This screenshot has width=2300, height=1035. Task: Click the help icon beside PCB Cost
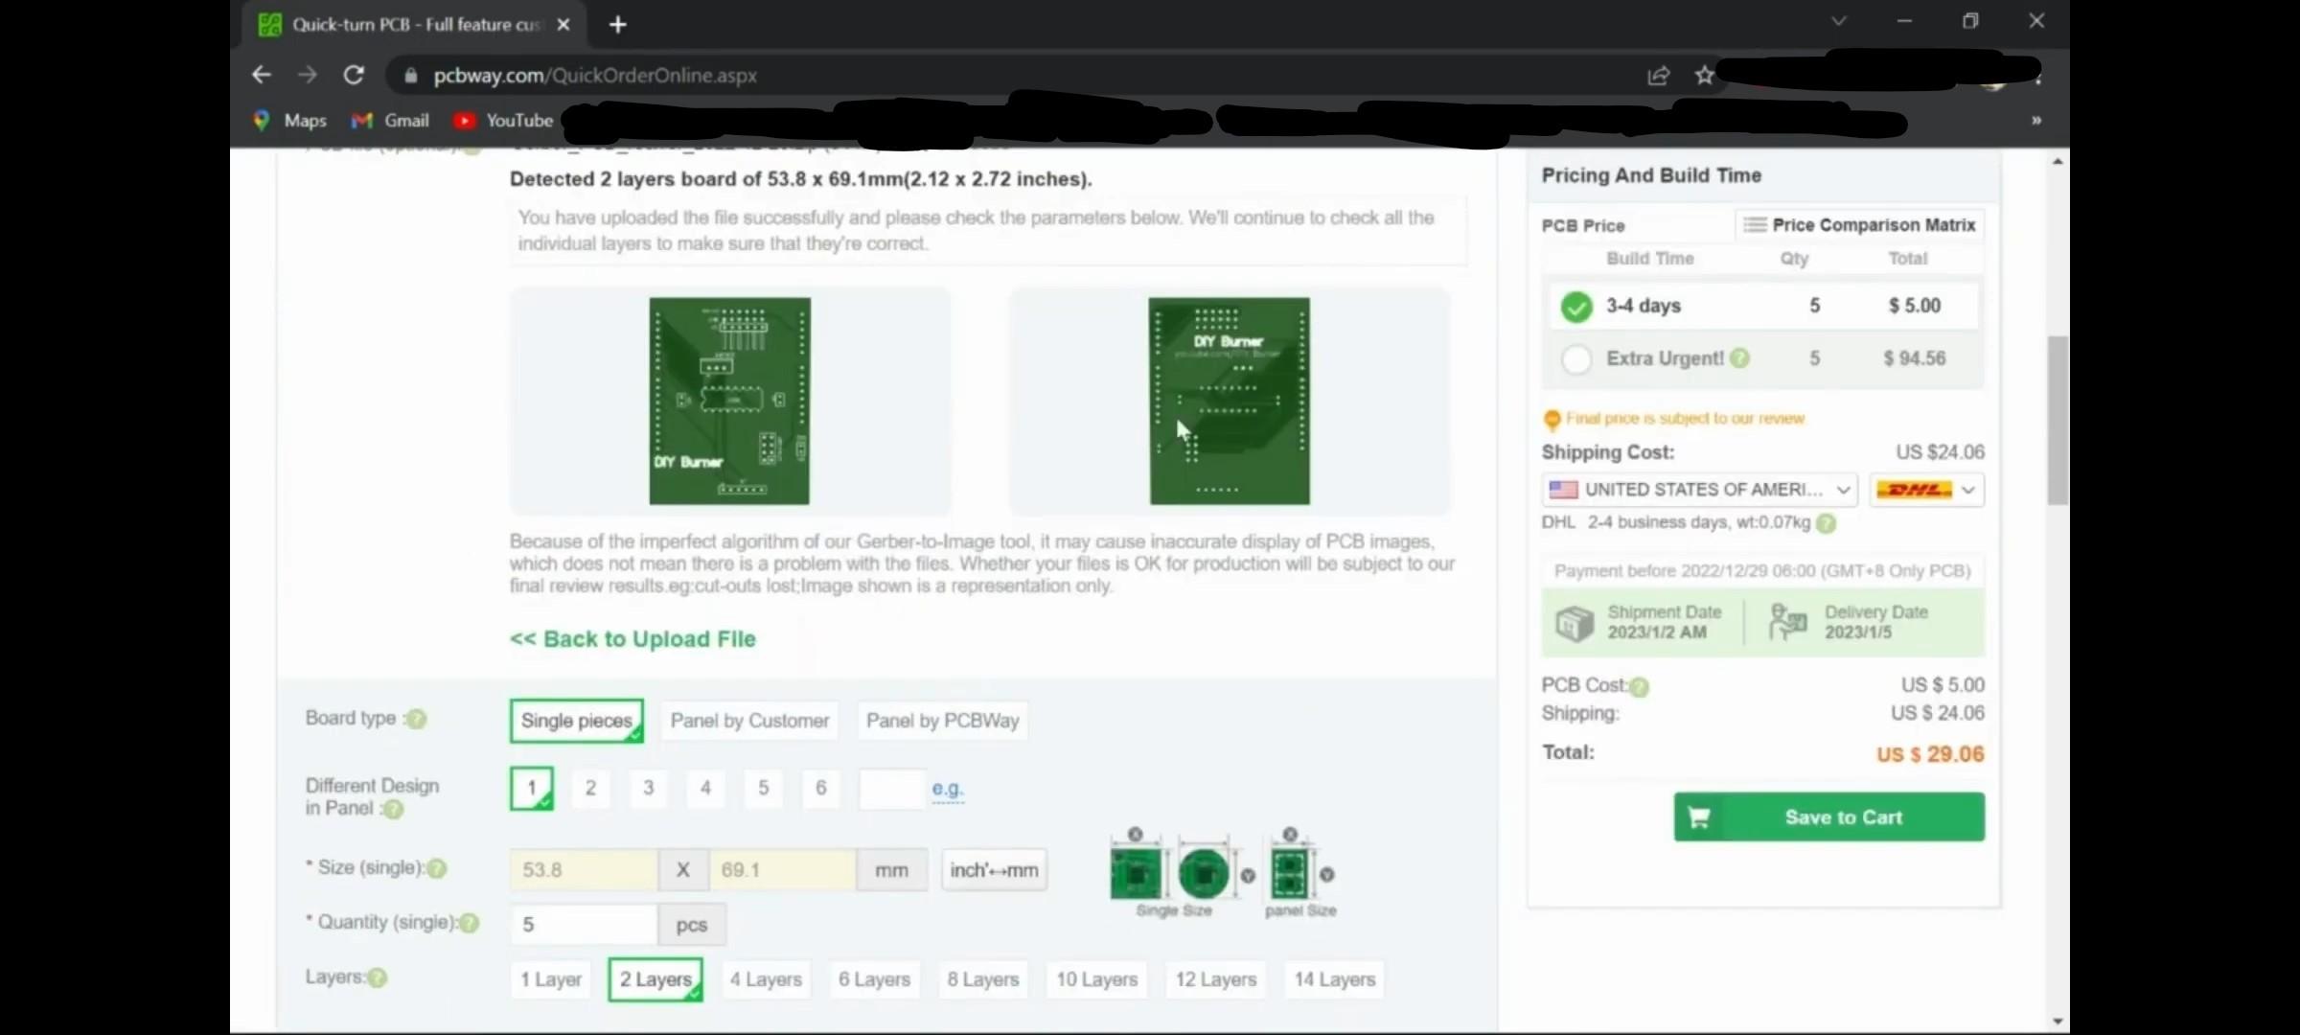coord(1640,686)
